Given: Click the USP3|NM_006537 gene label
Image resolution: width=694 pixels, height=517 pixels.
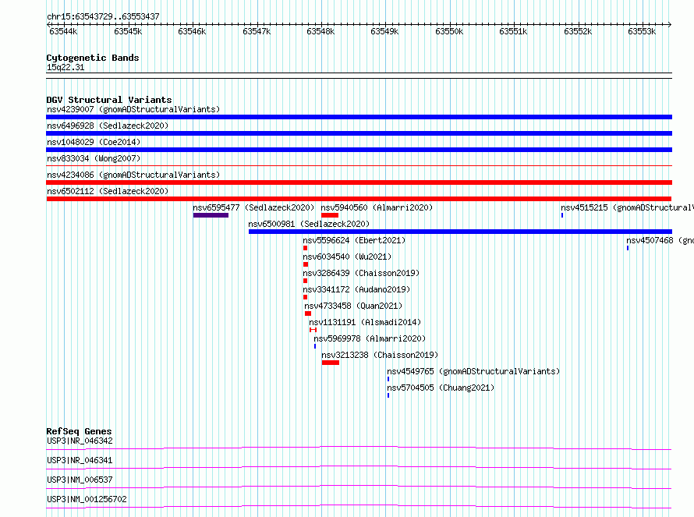Looking at the screenshot, I should tap(80, 480).
